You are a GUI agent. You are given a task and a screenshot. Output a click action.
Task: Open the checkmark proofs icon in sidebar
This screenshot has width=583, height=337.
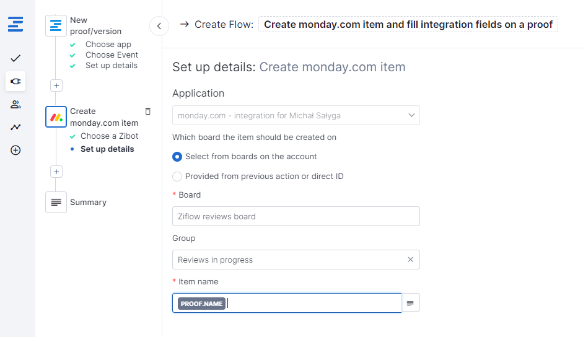pos(15,58)
